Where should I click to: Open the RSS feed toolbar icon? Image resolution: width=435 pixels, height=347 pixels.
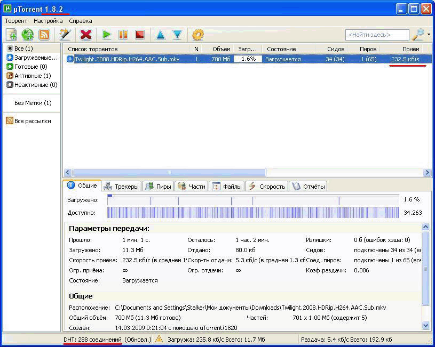44,35
